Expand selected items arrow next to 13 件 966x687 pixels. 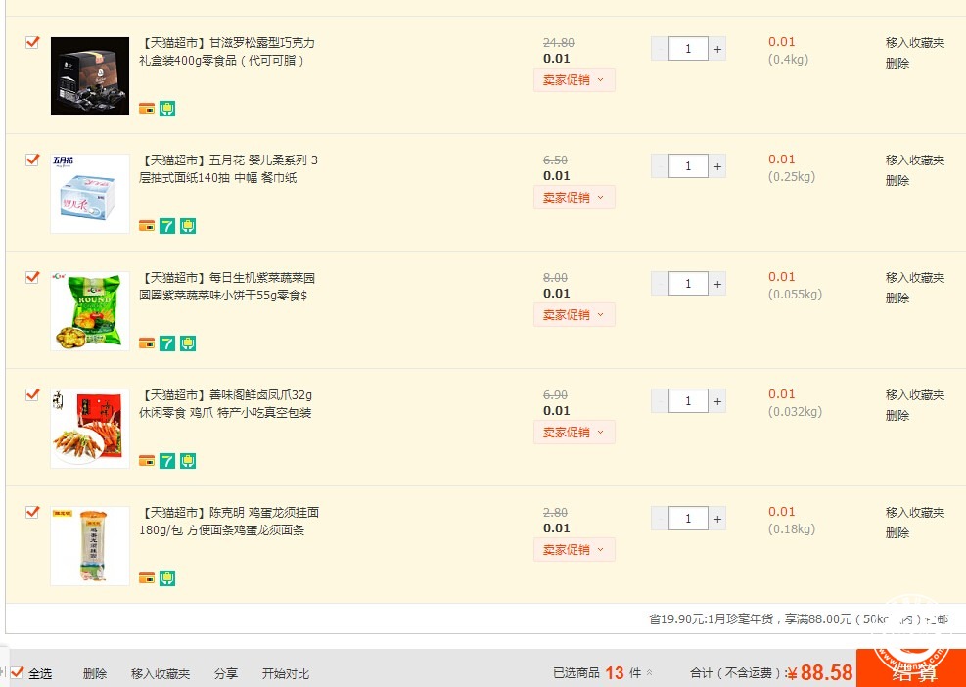click(649, 673)
